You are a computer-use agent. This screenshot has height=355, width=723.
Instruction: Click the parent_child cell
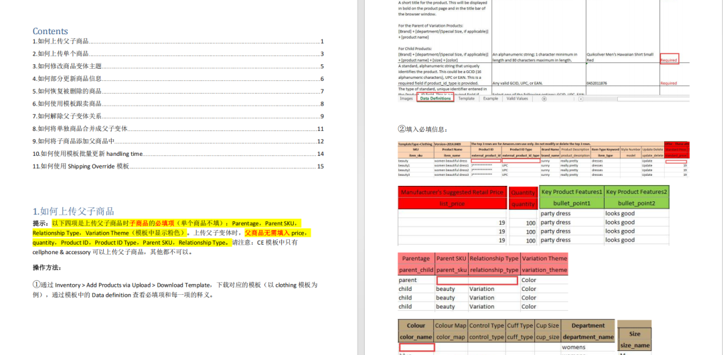tap(416, 270)
